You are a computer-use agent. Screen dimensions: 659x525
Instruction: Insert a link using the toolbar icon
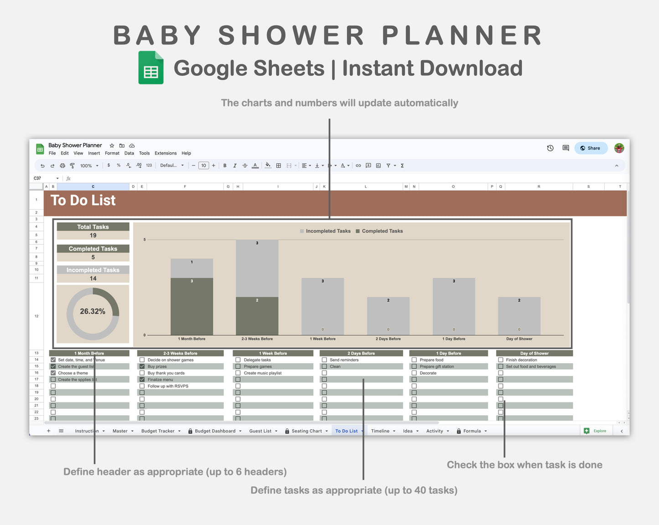point(358,165)
